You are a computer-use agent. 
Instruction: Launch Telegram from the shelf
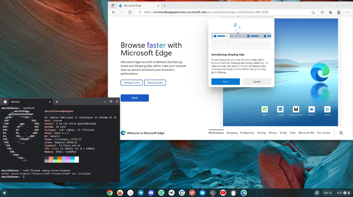pyautogui.click(x=141, y=193)
